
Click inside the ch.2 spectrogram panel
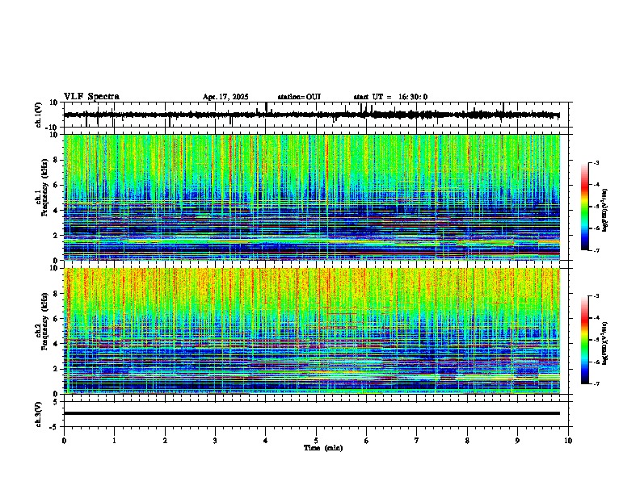click(312, 331)
